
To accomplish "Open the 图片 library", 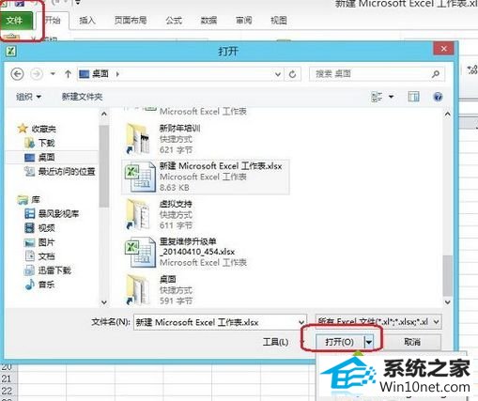I will click(39, 242).
